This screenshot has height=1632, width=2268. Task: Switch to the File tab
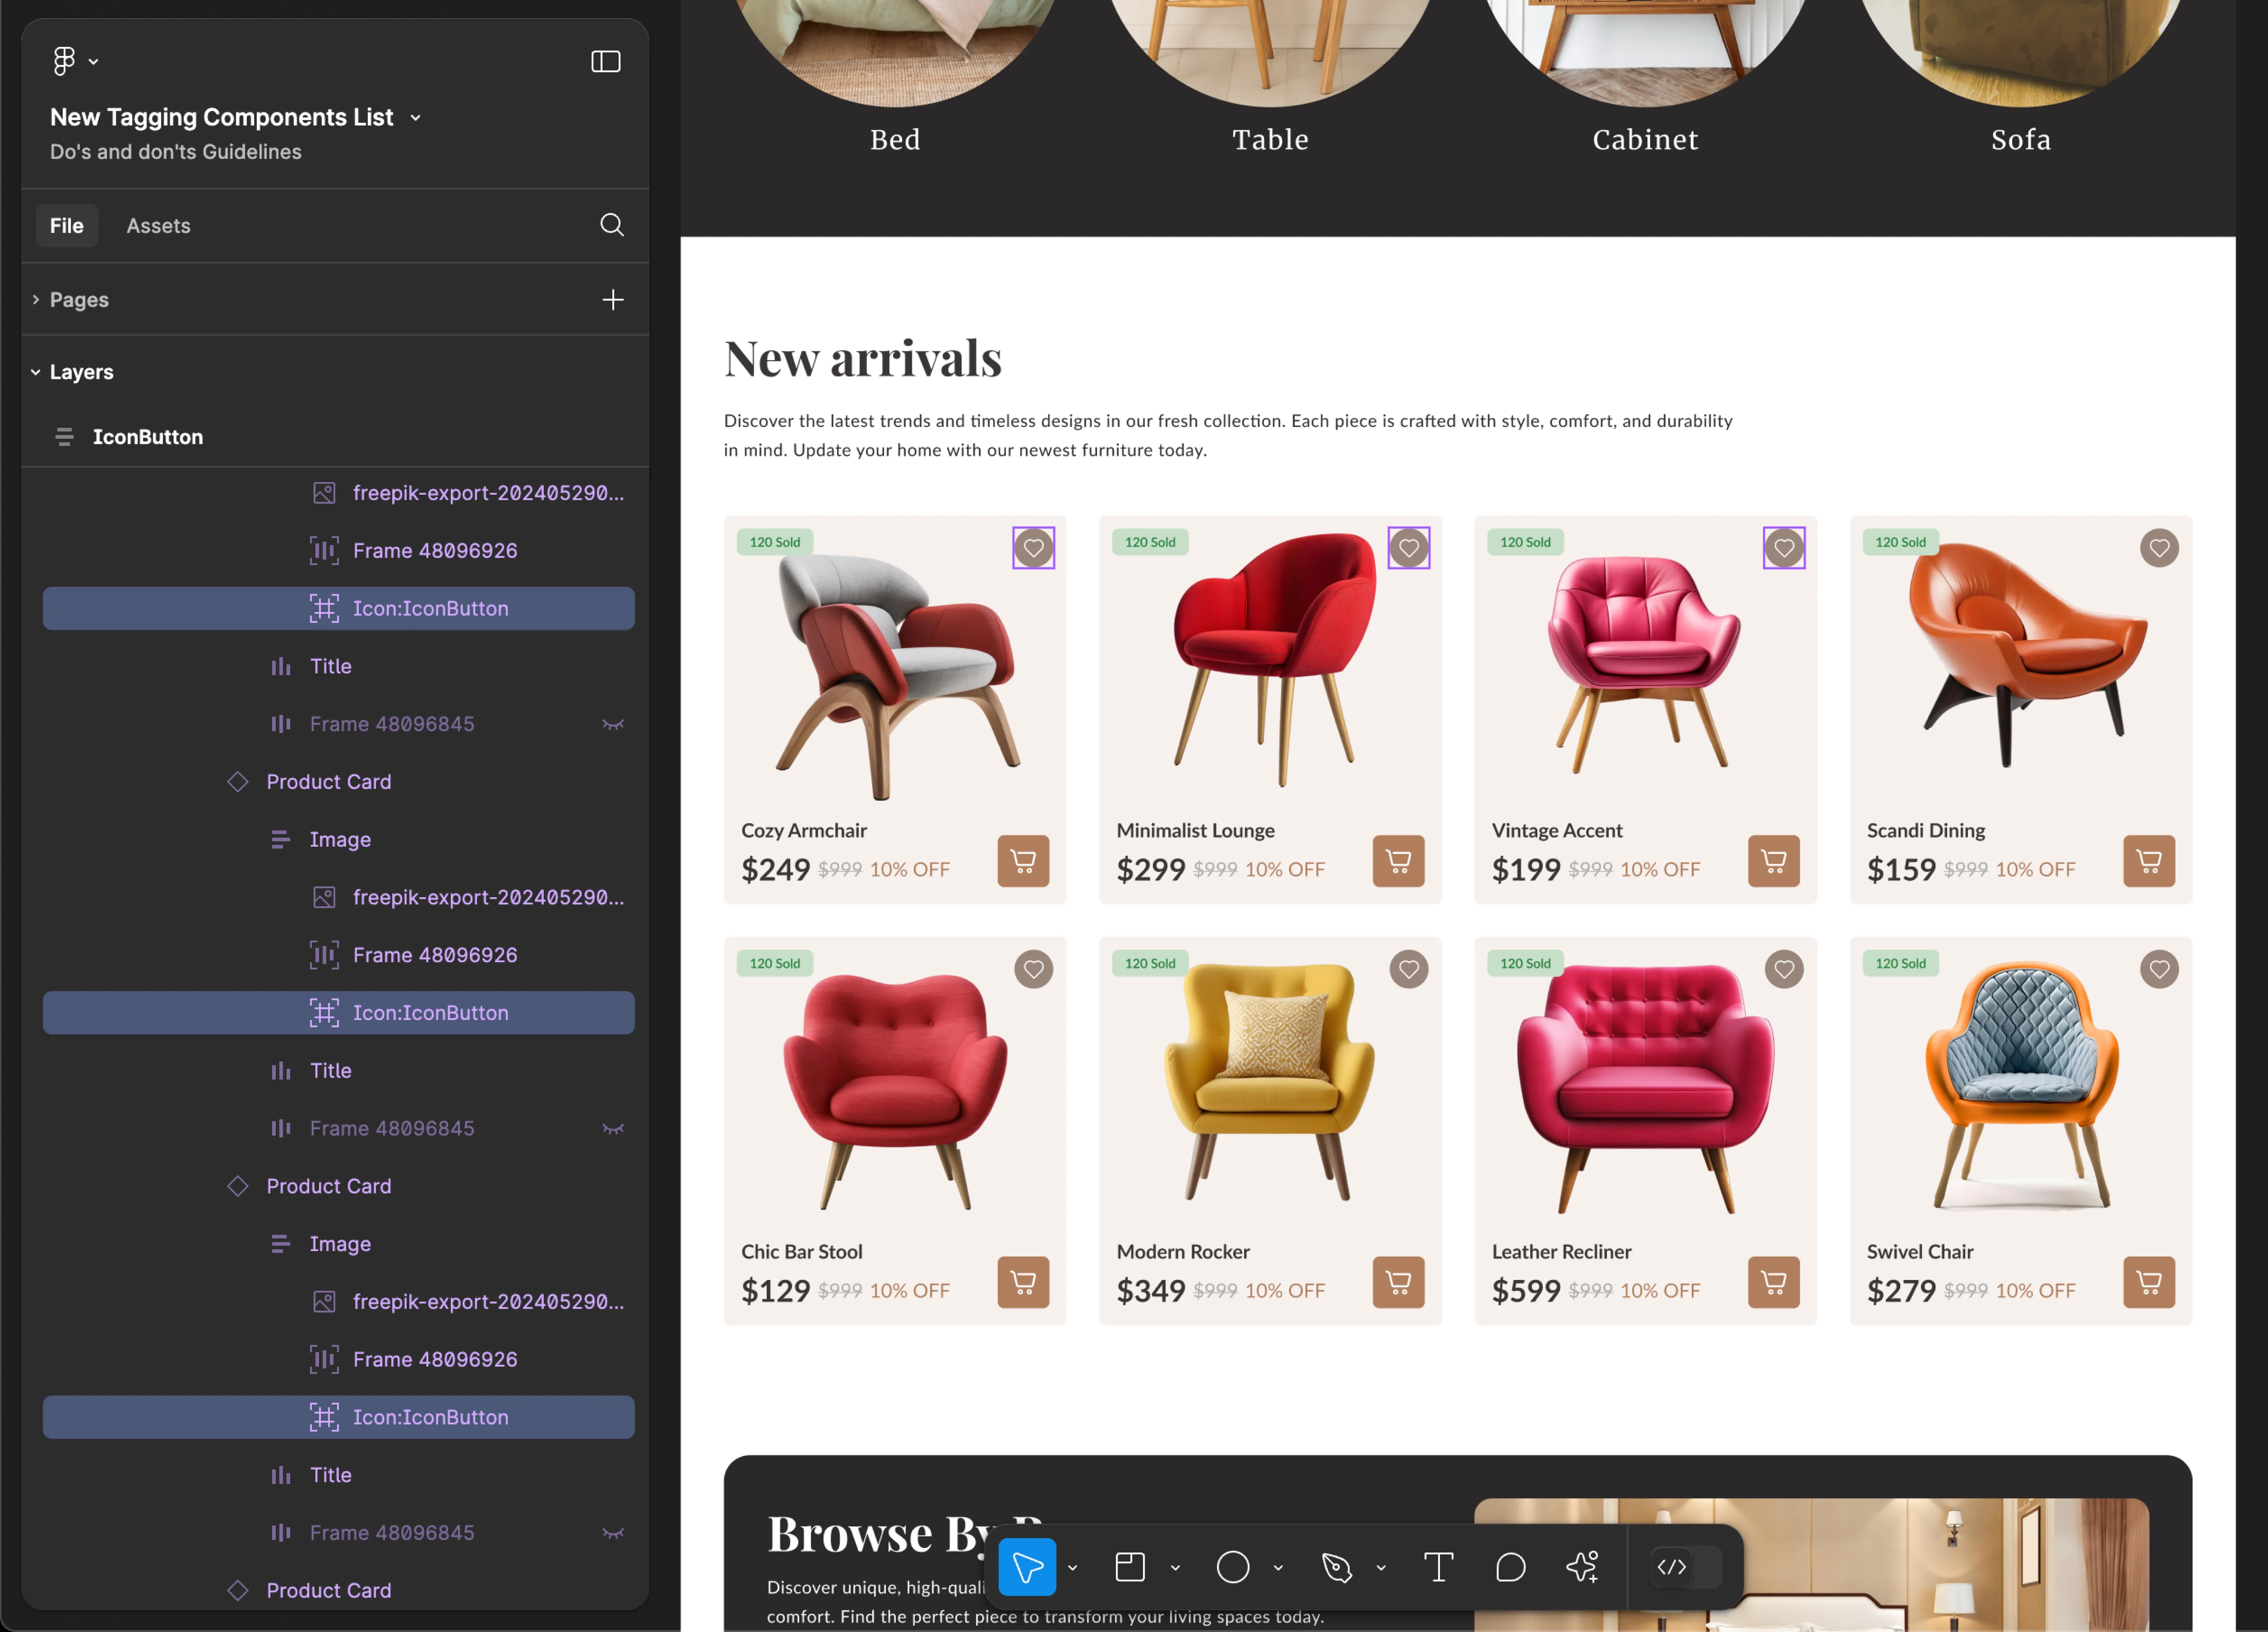(67, 226)
